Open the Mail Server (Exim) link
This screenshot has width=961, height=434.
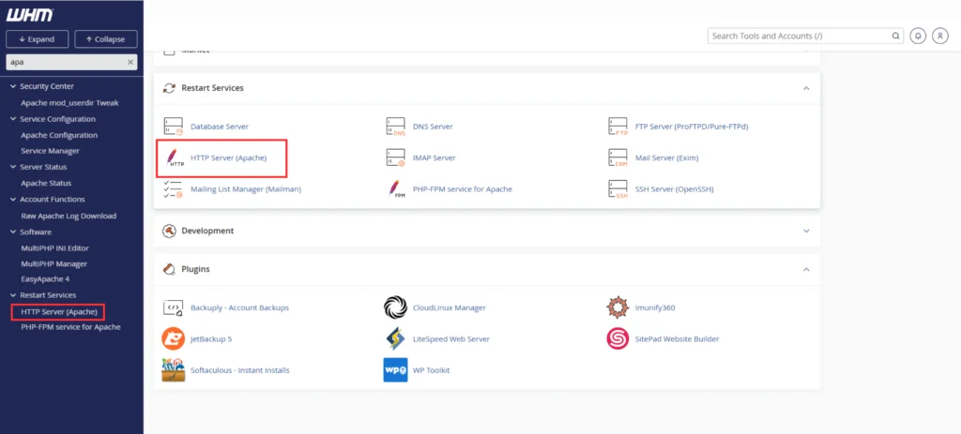(667, 157)
